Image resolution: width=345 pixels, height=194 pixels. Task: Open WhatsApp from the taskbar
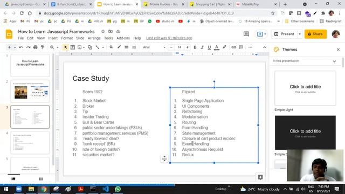pos(118,189)
